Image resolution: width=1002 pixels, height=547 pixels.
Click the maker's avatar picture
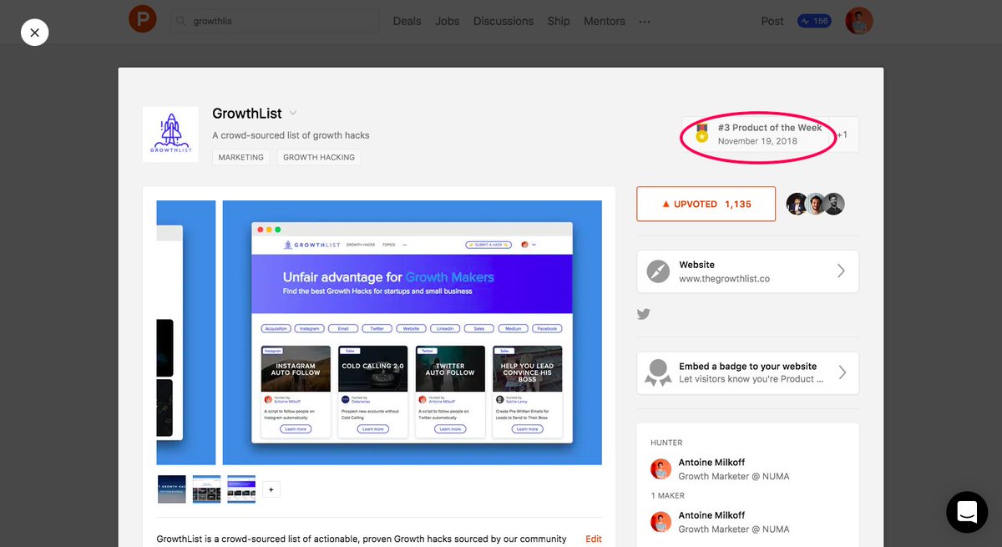tap(660, 522)
